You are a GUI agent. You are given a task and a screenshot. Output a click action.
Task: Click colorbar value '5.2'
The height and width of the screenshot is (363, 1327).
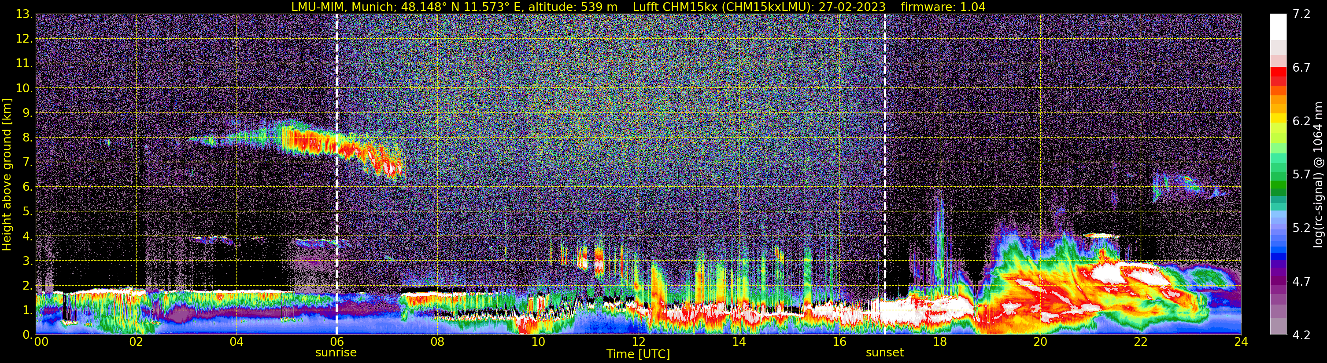(x=1302, y=228)
